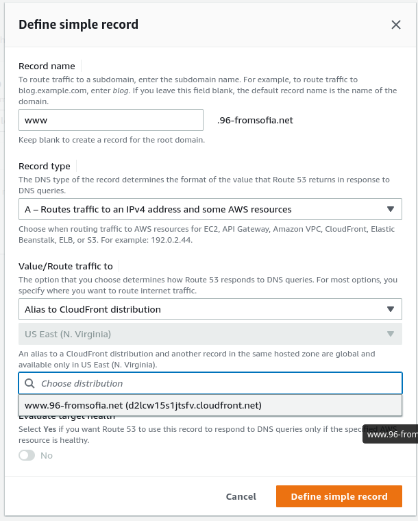Click the Record name label
The height and width of the screenshot is (521, 418).
pyautogui.click(x=47, y=66)
